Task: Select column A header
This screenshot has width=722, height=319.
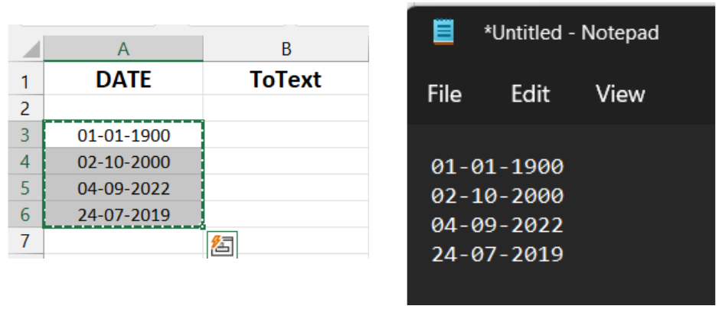Action: click(x=123, y=49)
